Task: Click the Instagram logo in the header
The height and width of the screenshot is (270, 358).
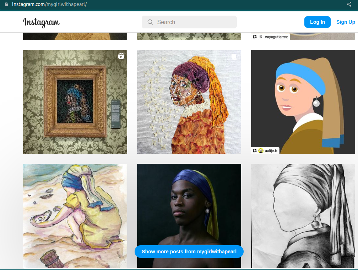Action: 41,22
